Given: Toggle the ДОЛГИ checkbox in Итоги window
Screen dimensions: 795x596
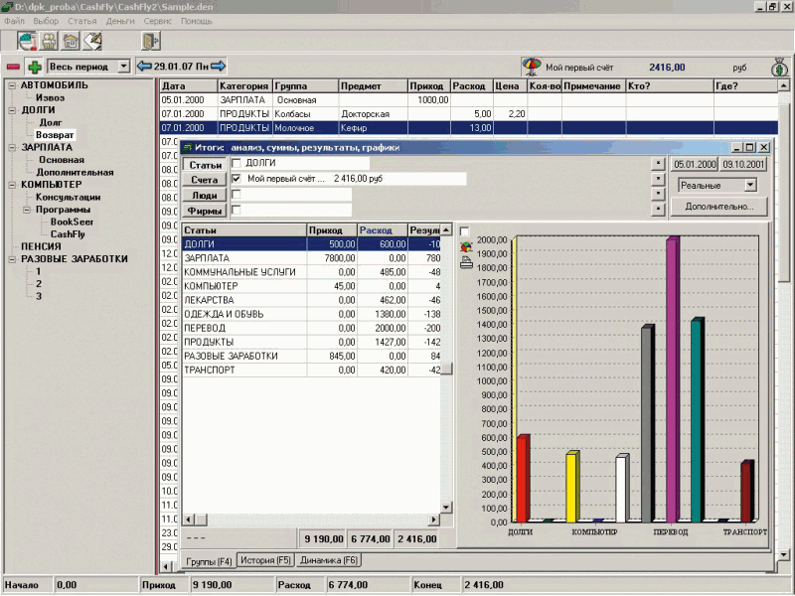Looking at the screenshot, I should click(236, 163).
